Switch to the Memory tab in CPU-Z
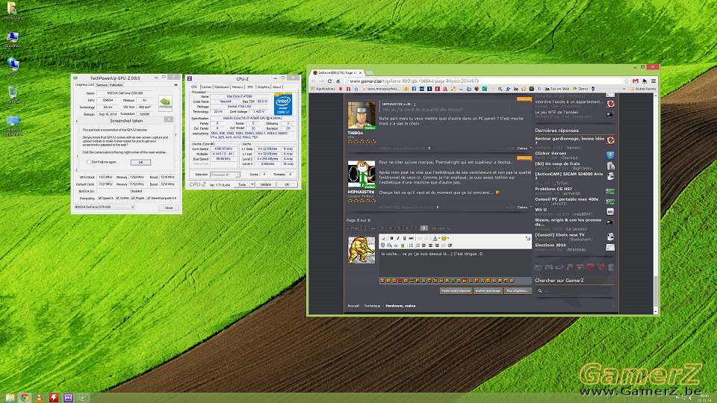 238,87
